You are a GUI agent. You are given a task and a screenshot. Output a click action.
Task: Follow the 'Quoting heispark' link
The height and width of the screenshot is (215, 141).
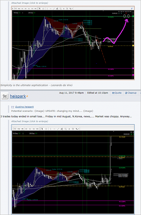click(24, 107)
